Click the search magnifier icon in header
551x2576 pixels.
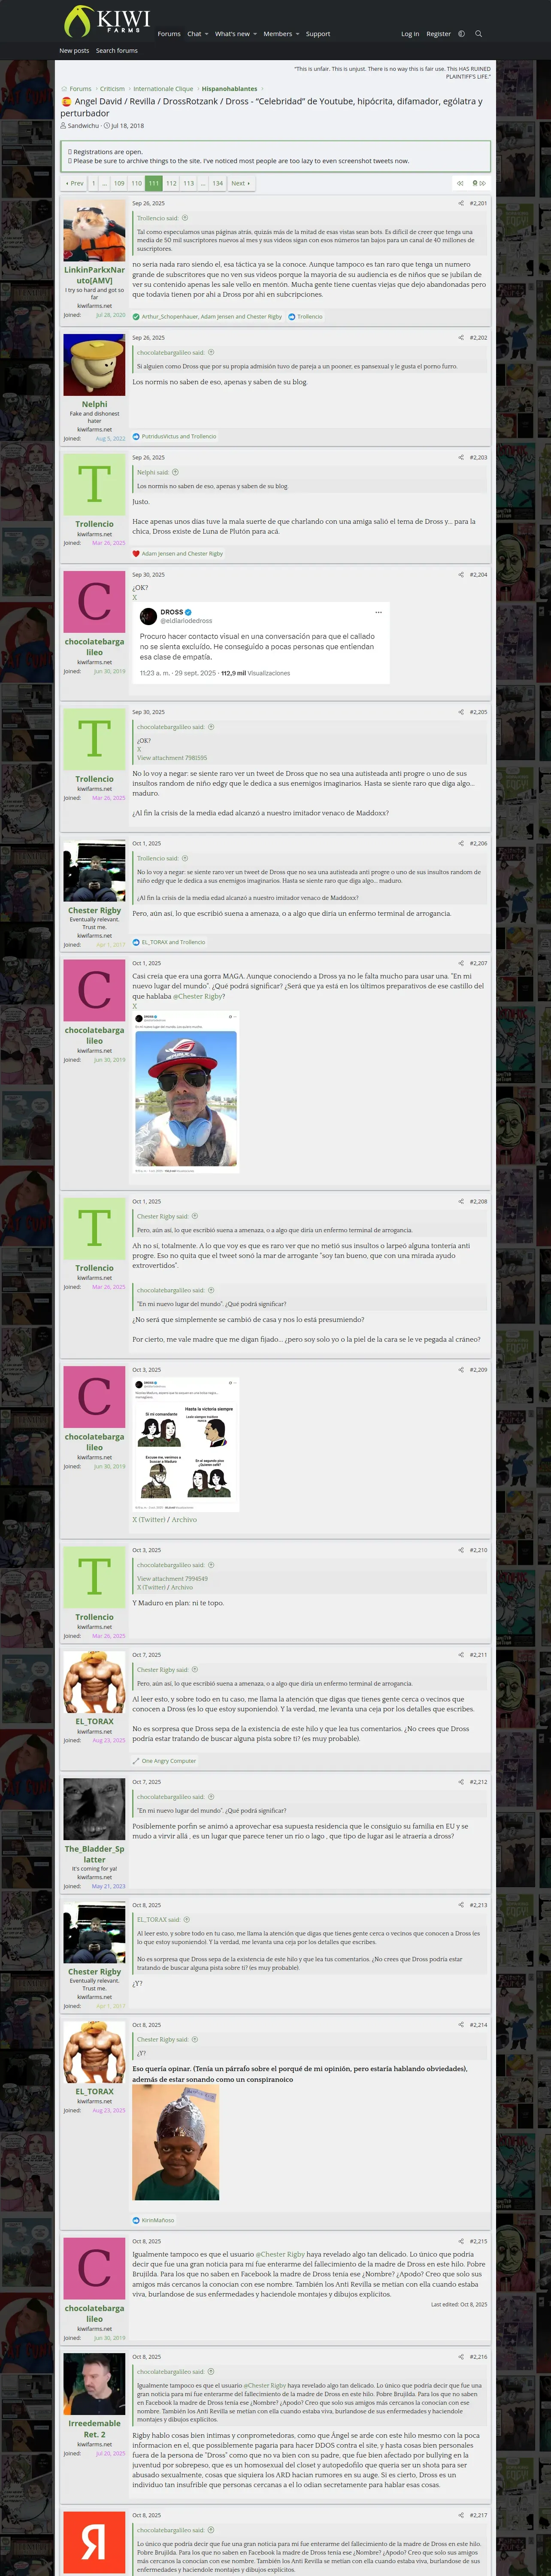(x=478, y=34)
